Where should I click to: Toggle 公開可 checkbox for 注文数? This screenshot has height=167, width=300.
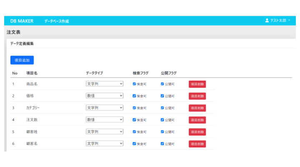coord(162,120)
